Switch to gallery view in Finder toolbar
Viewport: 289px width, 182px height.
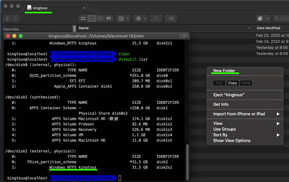109,18
